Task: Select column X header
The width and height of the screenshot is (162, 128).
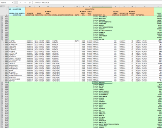Action: click(145, 6)
